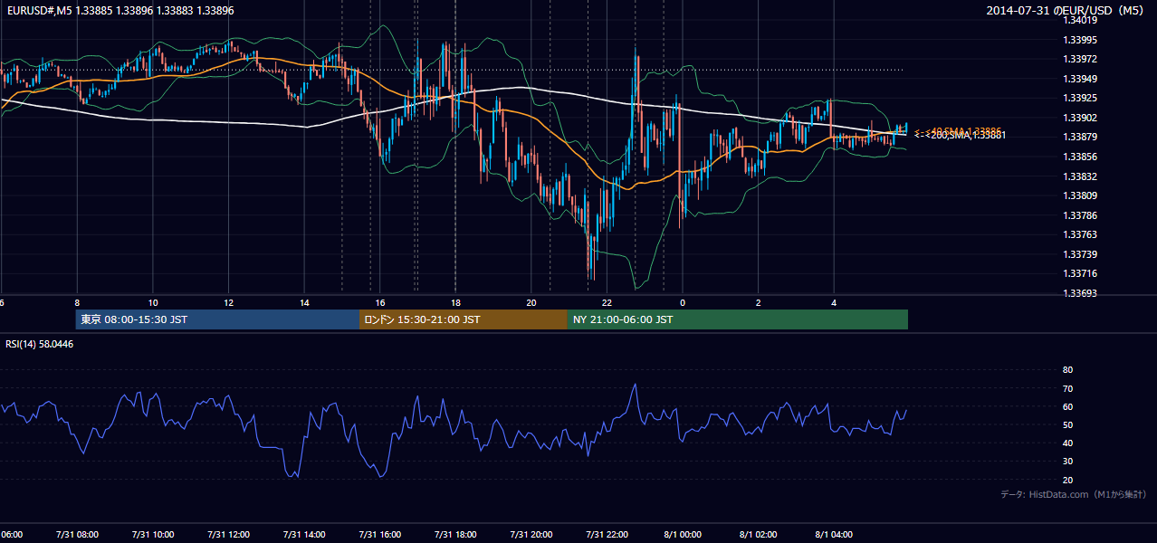Click price axis label 1.33809
This screenshot has width=1157, height=543.
click(x=1080, y=195)
